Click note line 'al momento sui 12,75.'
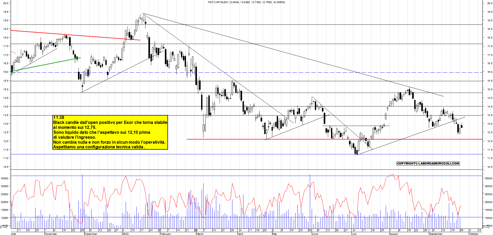Image resolution: width=493 pixels, height=235 pixels. click(x=75, y=127)
